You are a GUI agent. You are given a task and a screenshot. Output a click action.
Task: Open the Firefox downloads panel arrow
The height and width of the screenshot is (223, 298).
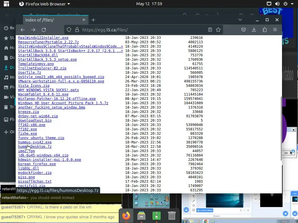point(254,30)
